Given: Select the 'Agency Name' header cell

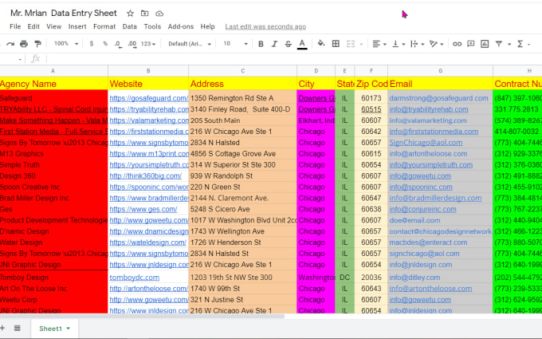Looking at the screenshot, I should (x=53, y=84).
